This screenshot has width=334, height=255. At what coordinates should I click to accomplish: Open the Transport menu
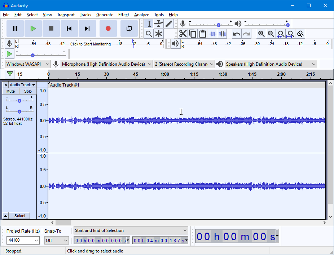[x=66, y=15]
